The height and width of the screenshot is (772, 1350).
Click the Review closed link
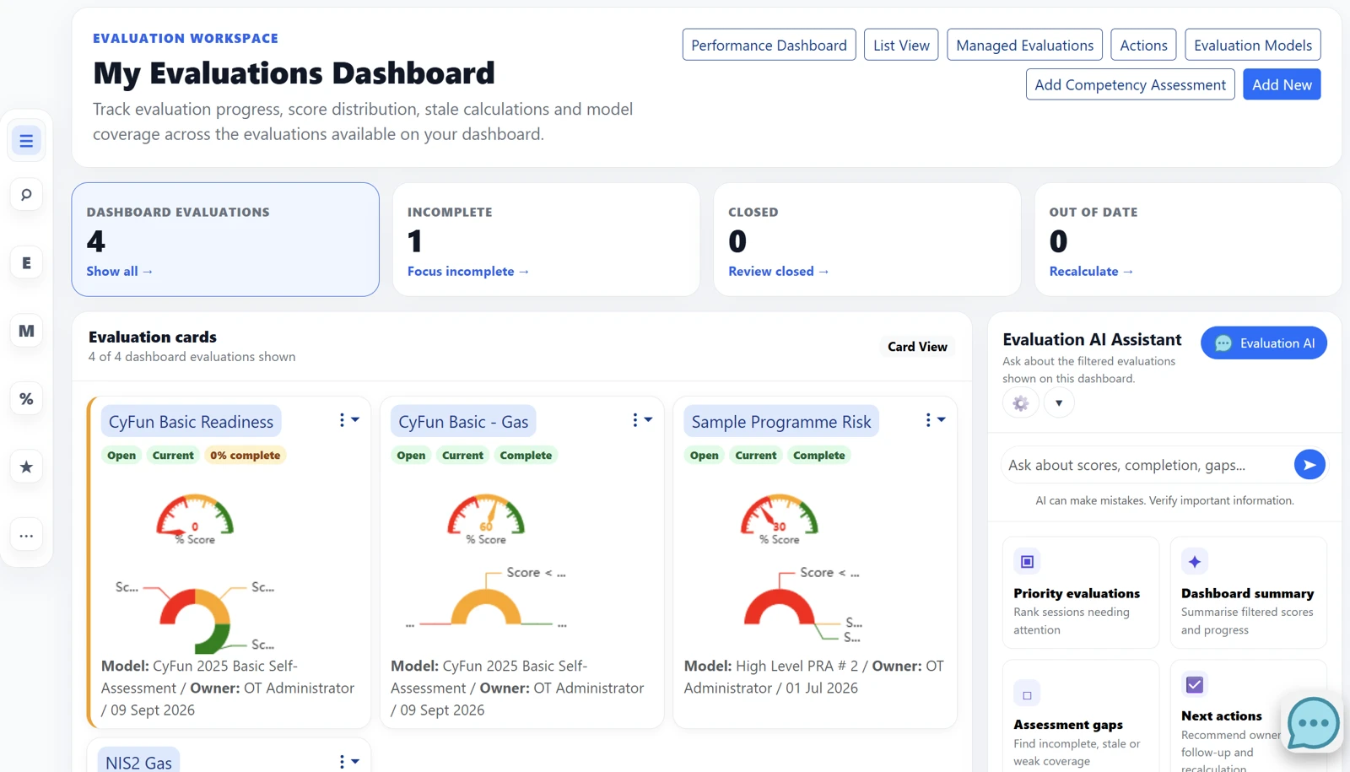(x=779, y=271)
